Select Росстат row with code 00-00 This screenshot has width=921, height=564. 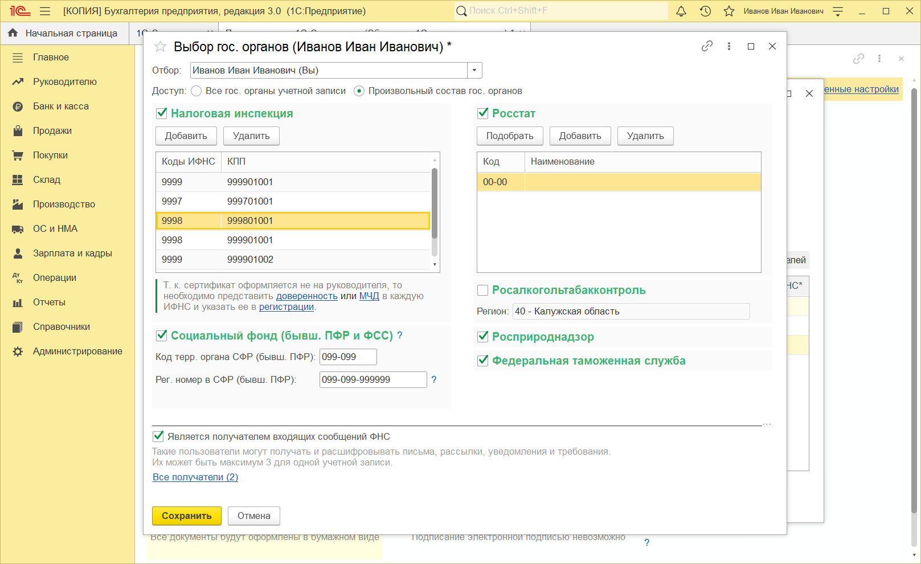point(619,182)
